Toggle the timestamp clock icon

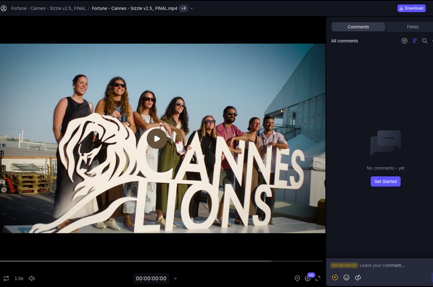point(335,277)
